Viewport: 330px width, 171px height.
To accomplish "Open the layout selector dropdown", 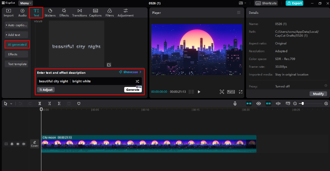I will tap(243, 3).
